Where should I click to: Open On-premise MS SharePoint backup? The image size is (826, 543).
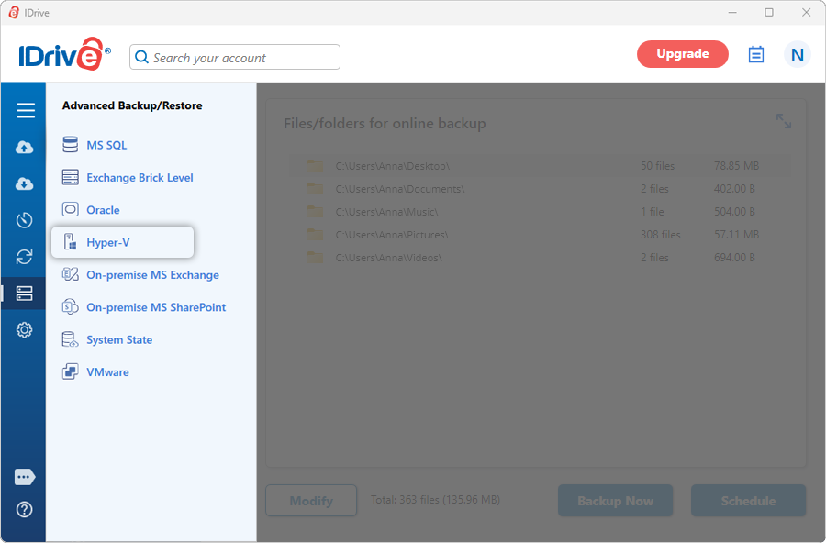pos(155,307)
